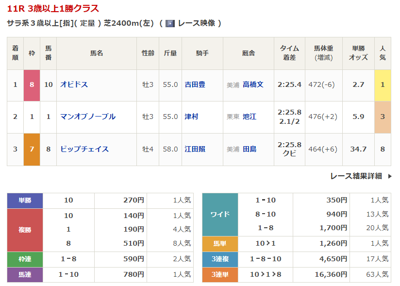Click the yellow popularity 1 cell
The image size is (400, 286).
tap(383, 85)
